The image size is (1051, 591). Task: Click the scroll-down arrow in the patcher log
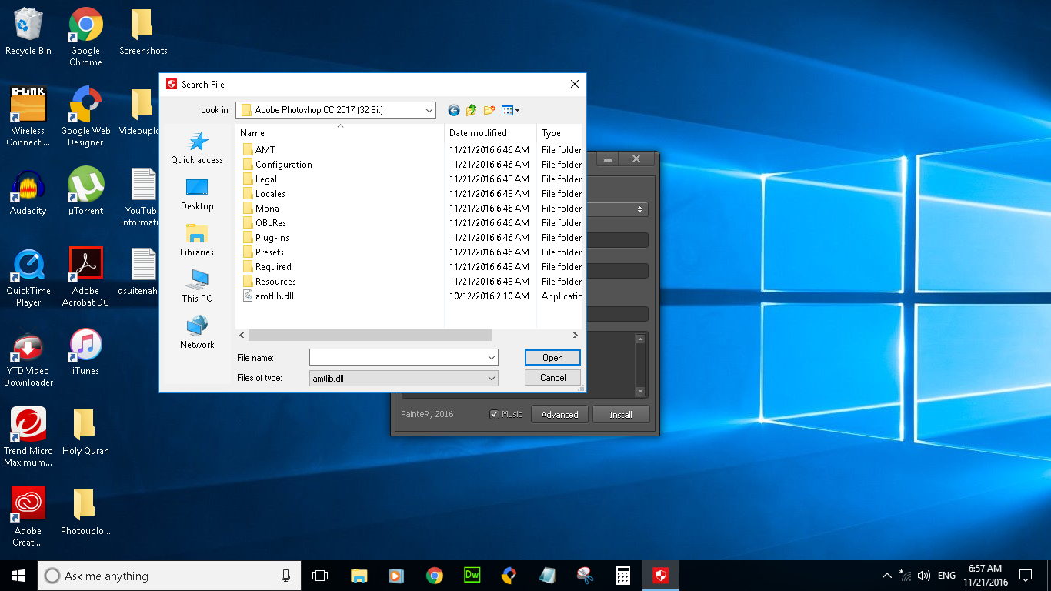640,392
